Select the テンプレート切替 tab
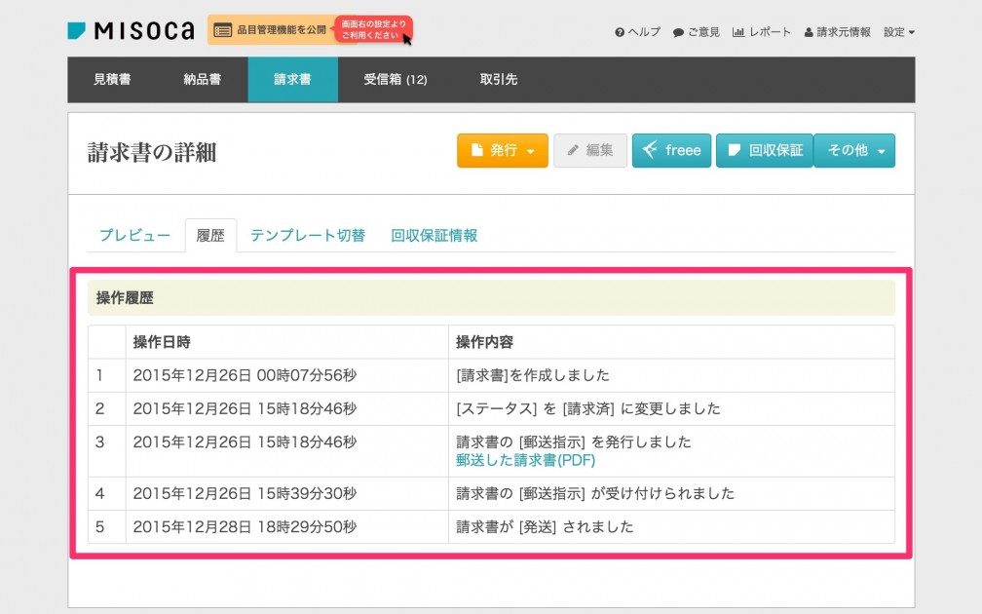982x614 pixels. (307, 236)
